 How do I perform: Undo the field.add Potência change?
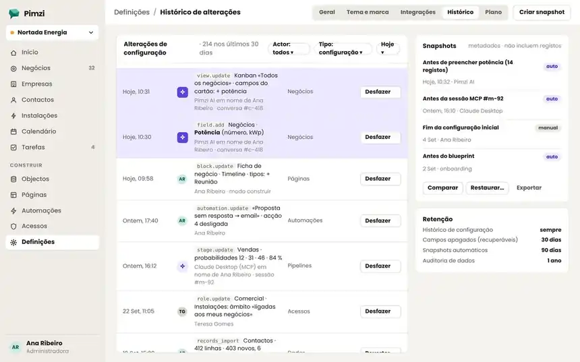point(380,138)
